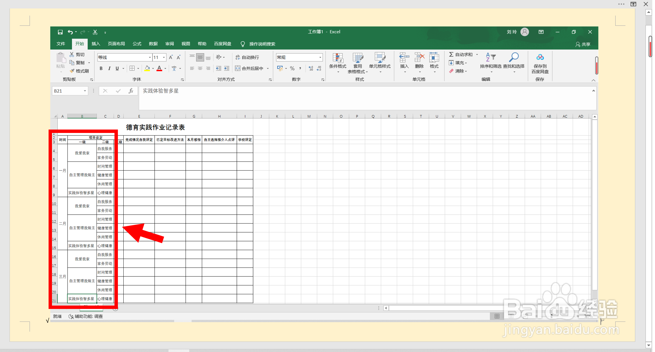
Task: Click Save to Baidu Netdisk (保存到百度网盘)
Action: pyautogui.click(x=540, y=63)
